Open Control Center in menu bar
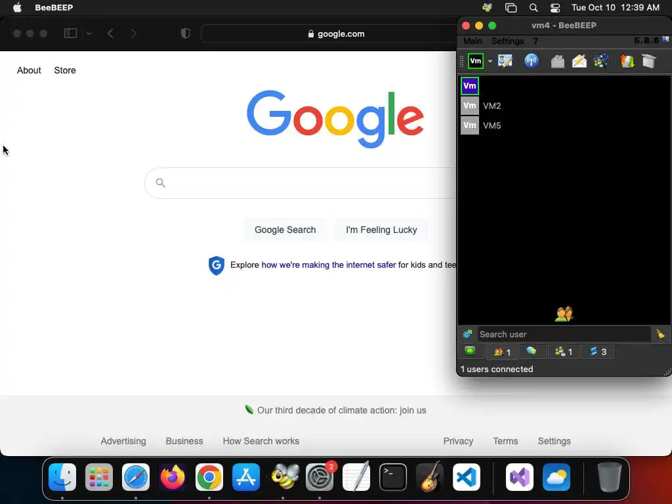The height and width of the screenshot is (504, 672). pos(555,7)
